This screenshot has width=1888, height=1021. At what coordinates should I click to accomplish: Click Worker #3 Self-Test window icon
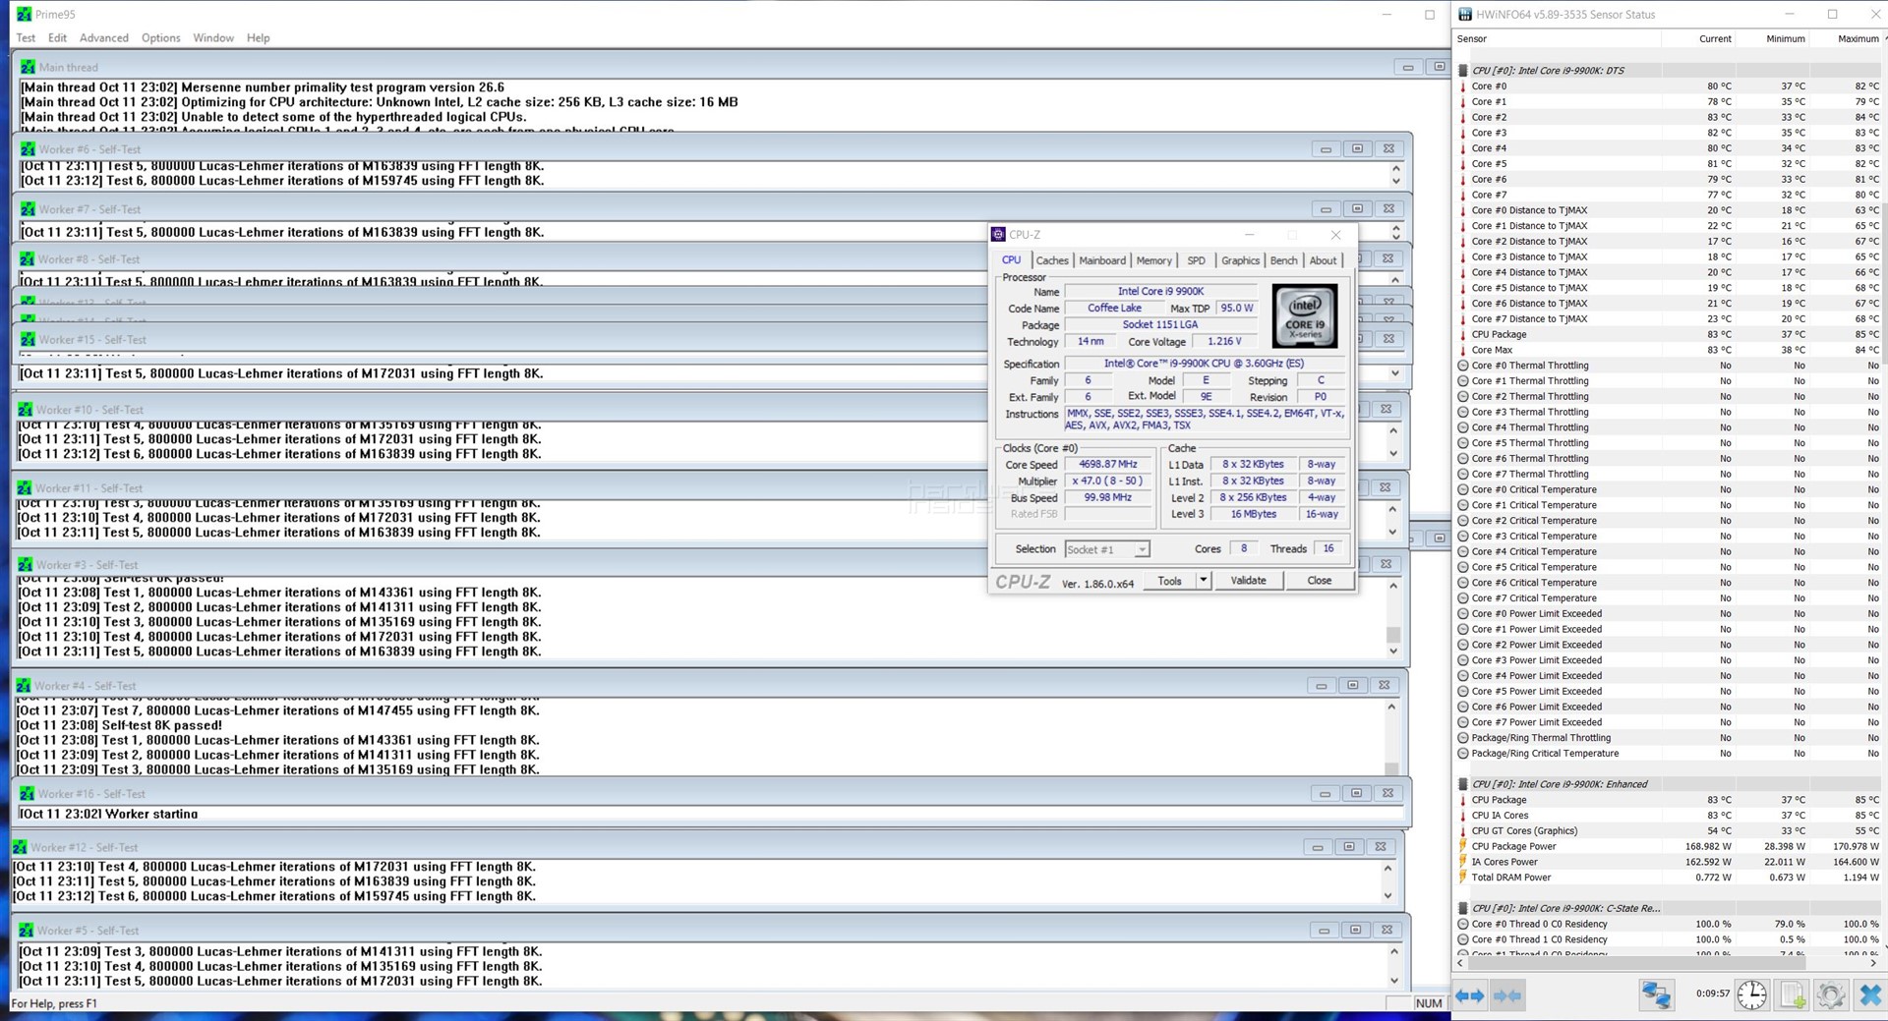(25, 564)
